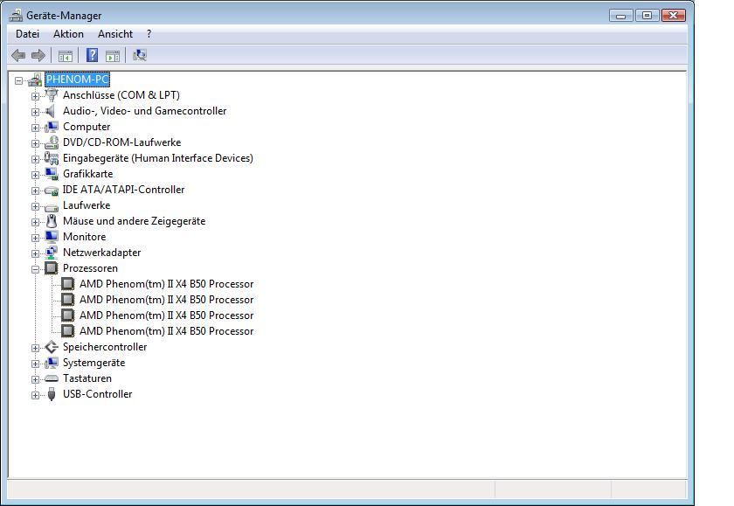
Task: Click the Laufwerke disk drive icon
Action: click(x=52, y=206)
